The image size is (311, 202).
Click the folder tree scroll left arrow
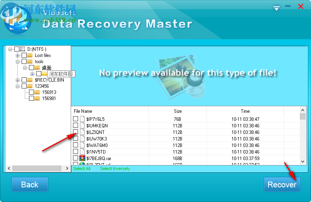pos(9,168)
